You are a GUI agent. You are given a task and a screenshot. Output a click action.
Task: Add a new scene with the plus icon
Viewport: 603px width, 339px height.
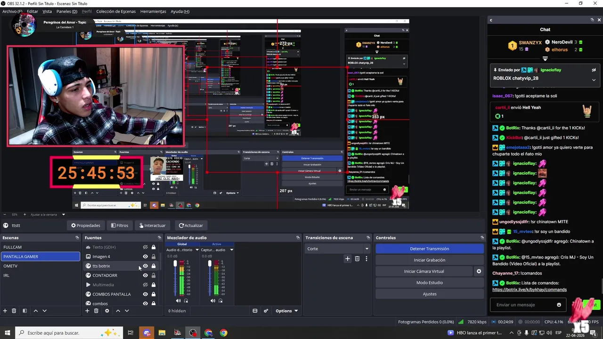point(5,311)
